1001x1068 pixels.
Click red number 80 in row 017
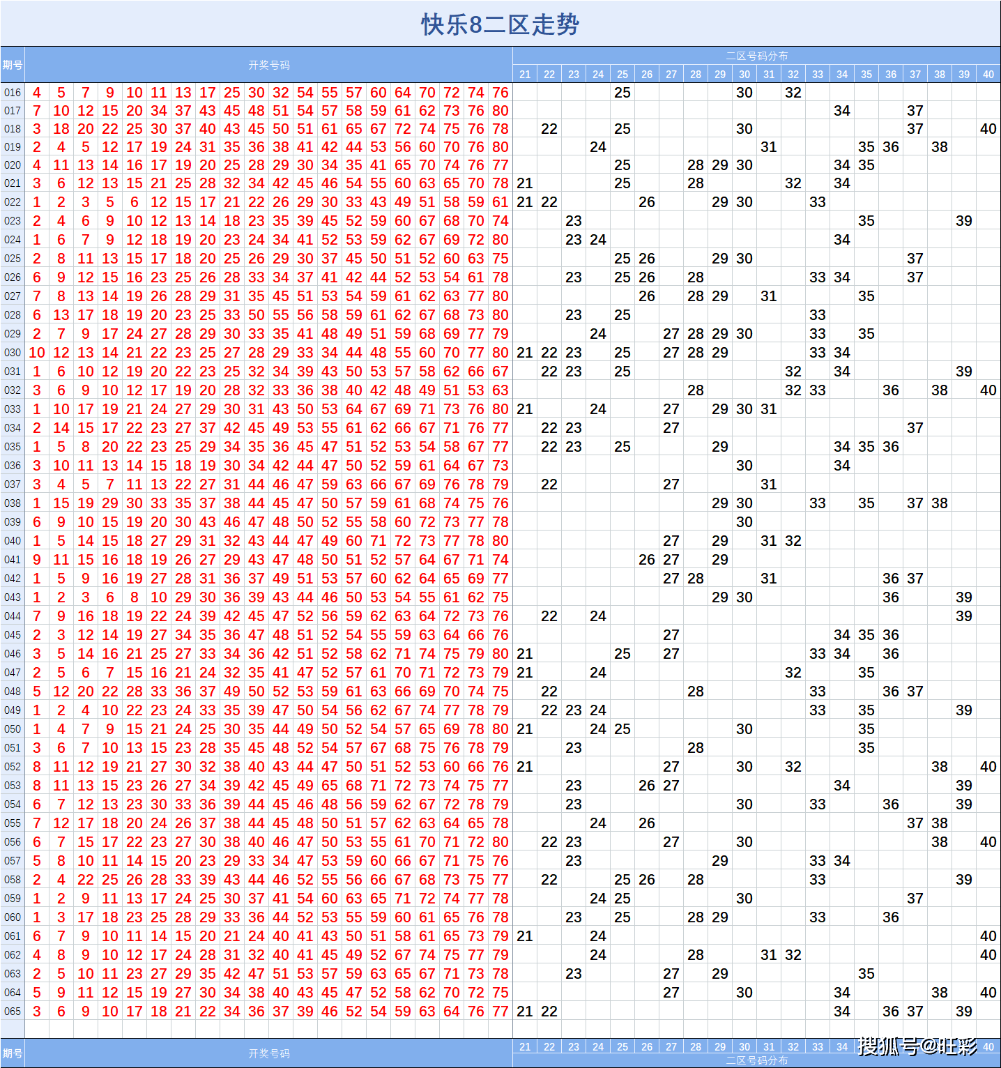pyautogui.click(x=500, y=111)
